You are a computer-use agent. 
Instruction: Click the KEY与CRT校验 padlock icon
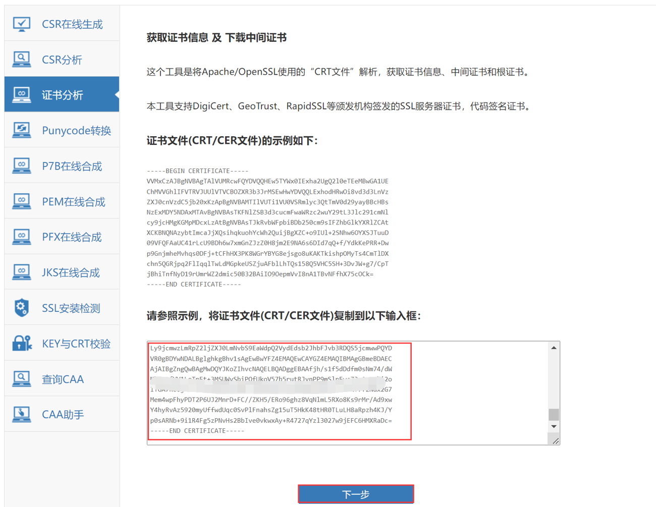click(22, 343)
